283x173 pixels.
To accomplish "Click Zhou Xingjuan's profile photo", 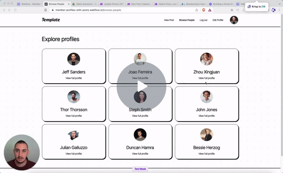I will pos(207,59).
